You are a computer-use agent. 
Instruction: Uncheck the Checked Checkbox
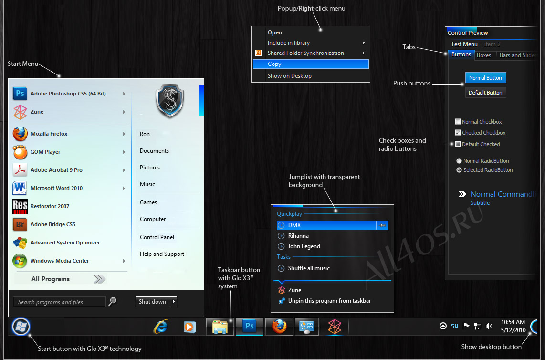click(x=458, y=133)
